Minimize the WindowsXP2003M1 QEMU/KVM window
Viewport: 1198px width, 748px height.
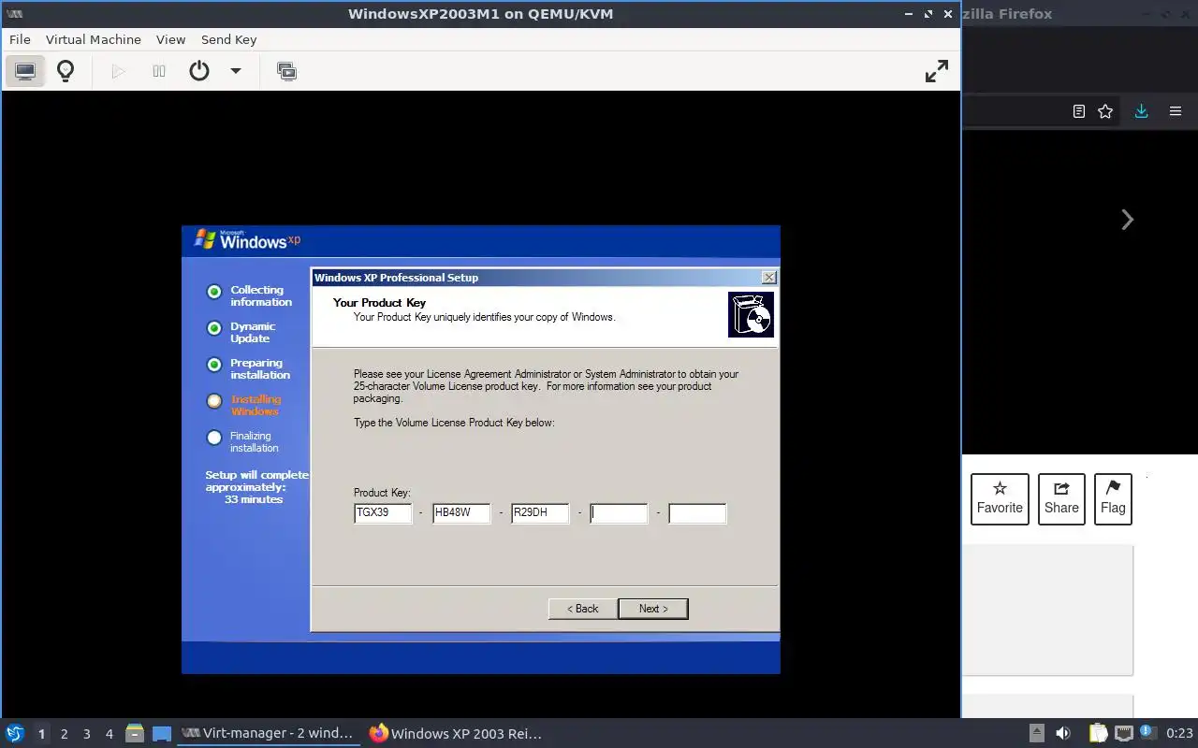(x=908, y=14)
